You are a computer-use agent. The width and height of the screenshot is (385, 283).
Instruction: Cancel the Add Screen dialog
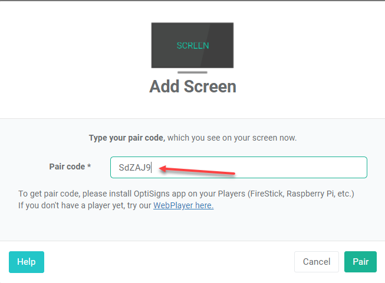tap(317, 262)
